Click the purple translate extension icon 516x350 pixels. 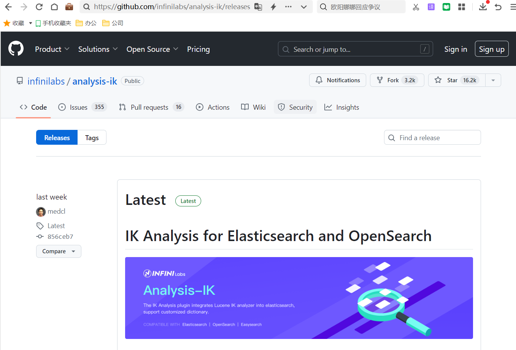pyautogui.click(x=431, y=7)
